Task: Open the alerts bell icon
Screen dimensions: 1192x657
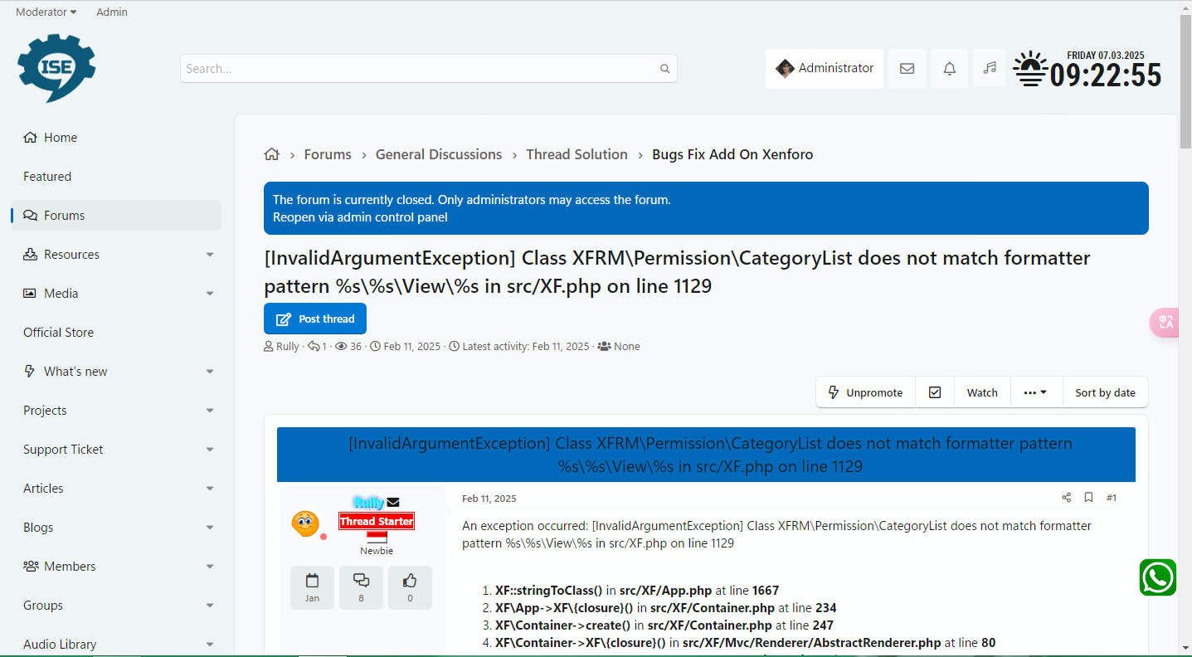Action: pyautogui.click(x=950, y=69)
